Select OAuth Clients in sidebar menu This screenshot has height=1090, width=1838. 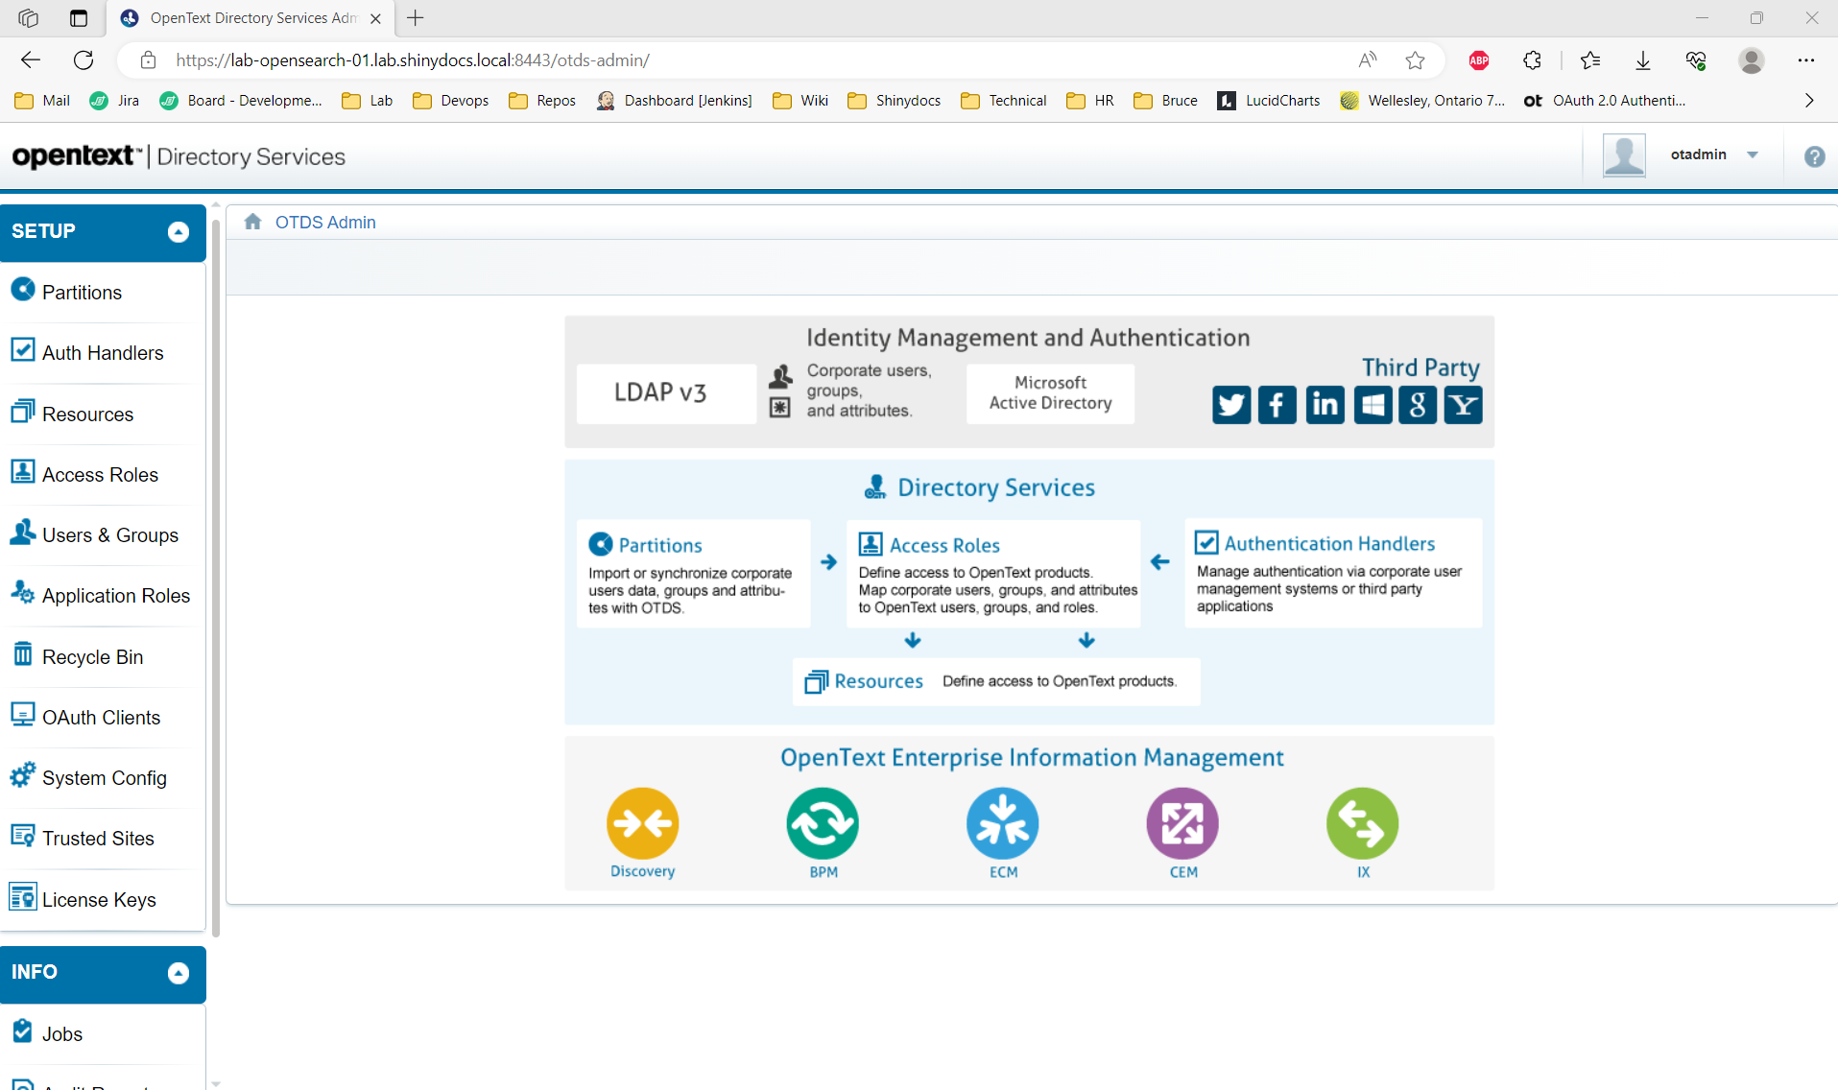(x=101, y=718)
